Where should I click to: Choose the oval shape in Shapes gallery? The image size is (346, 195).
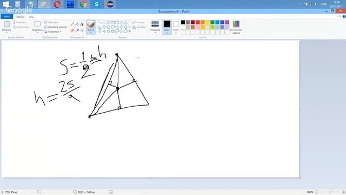[x=108, y=23]
